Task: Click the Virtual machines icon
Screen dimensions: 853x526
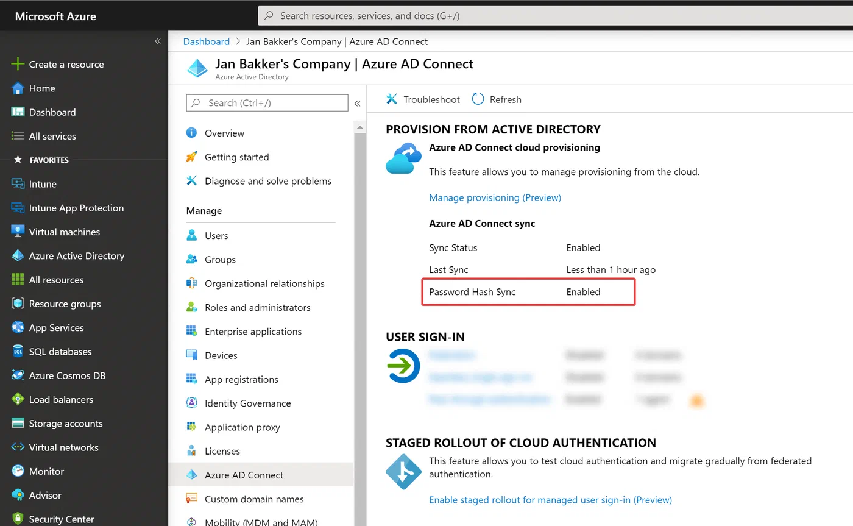Action: 18,232
